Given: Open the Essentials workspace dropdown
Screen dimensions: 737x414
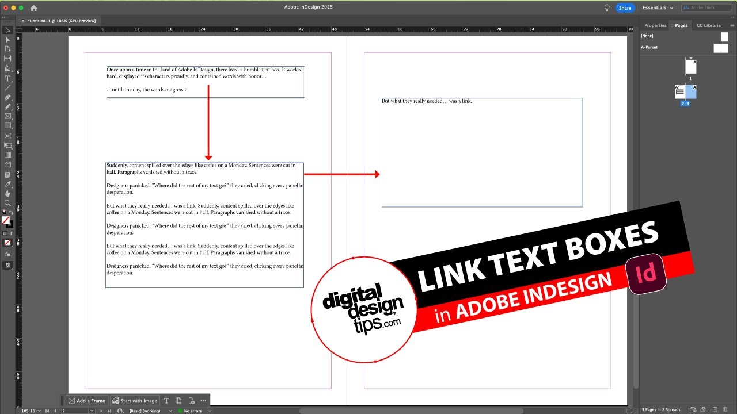Looking at the screenshot, I should pos(658,8).
